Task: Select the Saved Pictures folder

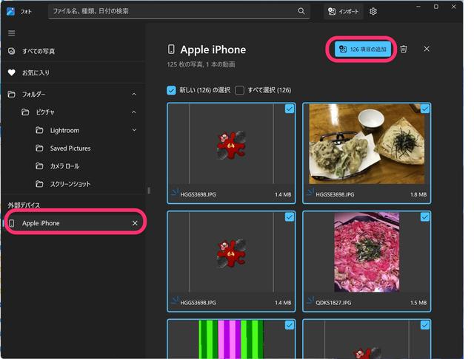Action: 70,148
